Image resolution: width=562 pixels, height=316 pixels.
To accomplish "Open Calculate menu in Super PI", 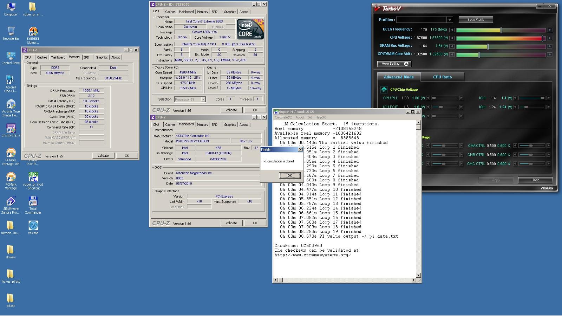I will [283, 117].
